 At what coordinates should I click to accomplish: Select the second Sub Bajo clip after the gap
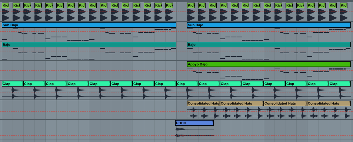(269, 25)
